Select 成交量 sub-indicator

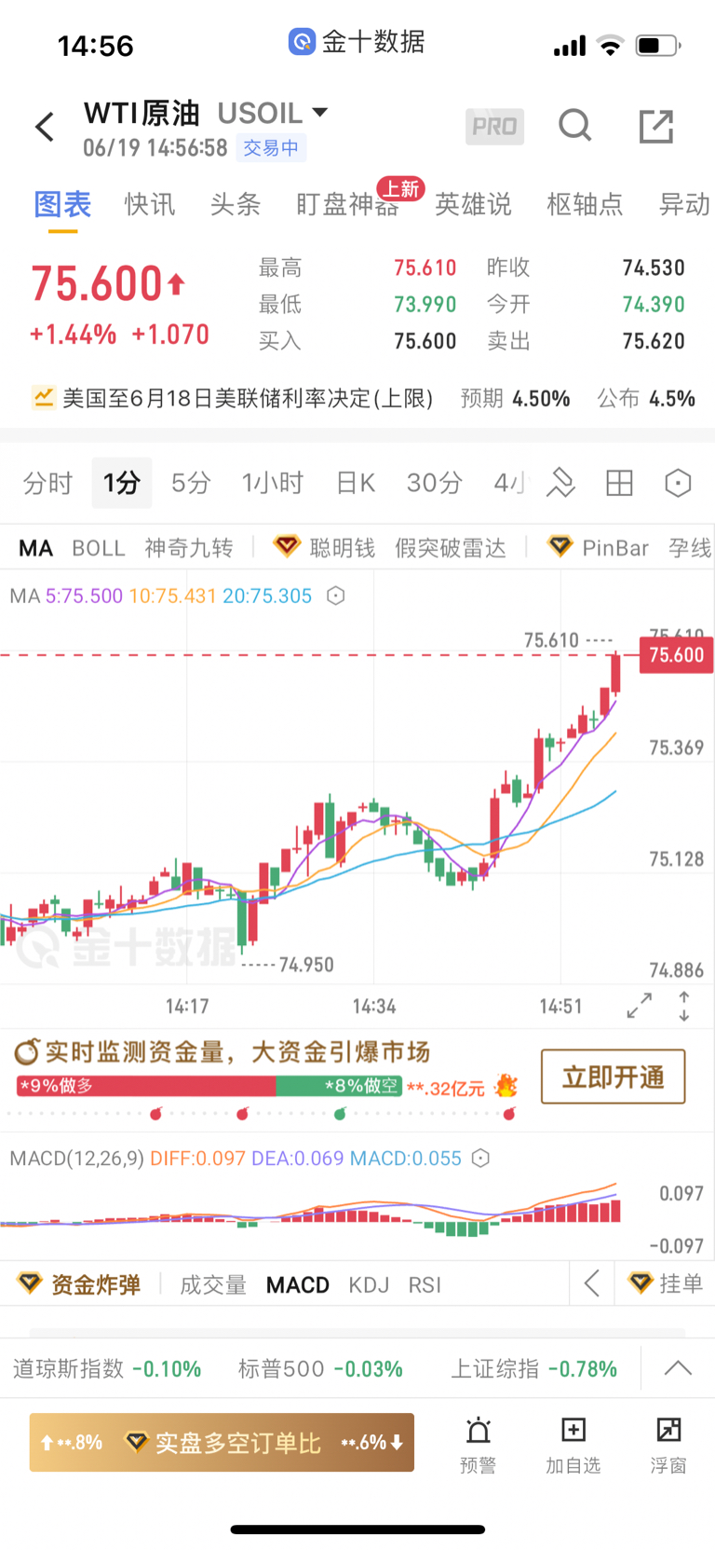[x=213, y=1284]
